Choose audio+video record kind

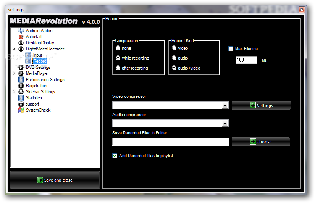[x=174, y=68]
